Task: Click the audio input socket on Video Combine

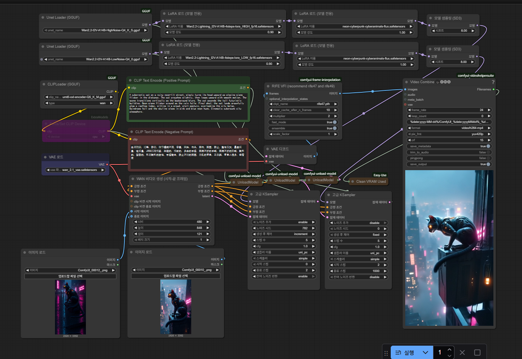Action: pyautogui.click(x=405, y=95)
